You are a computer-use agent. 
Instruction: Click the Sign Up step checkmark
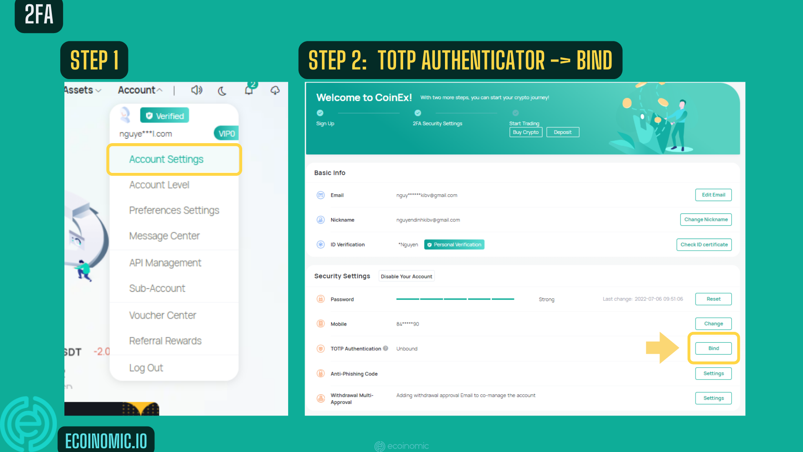[320, 113]
